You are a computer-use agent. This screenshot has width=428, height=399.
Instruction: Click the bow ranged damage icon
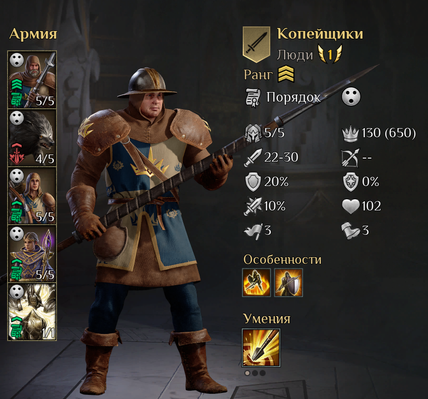coord(351,158)
